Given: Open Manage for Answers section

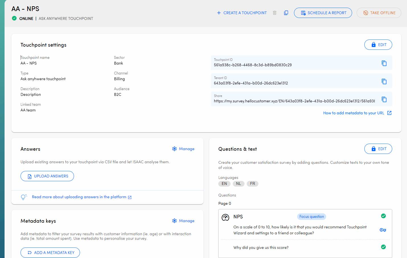Looking at the screenshot, I should [183, 149].
